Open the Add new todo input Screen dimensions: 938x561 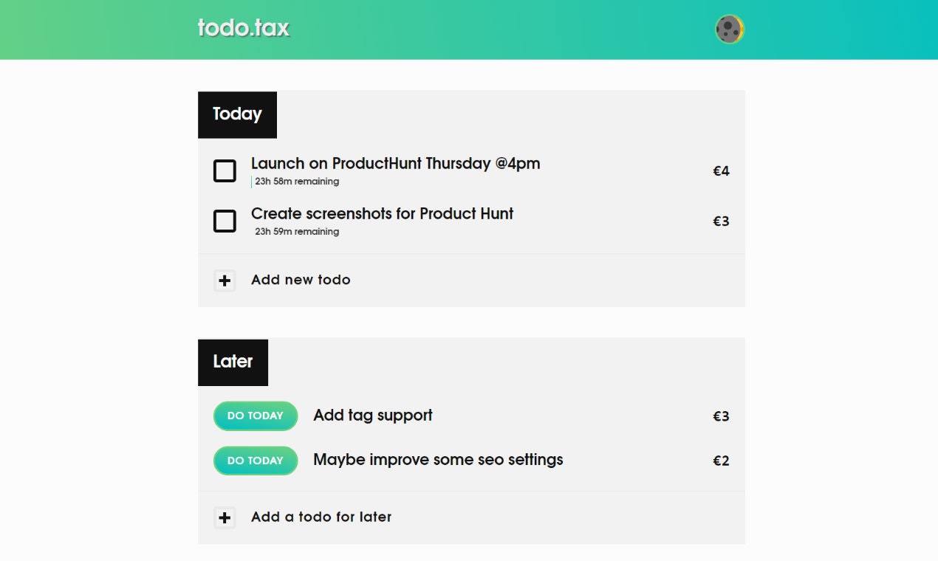(300, 280)
